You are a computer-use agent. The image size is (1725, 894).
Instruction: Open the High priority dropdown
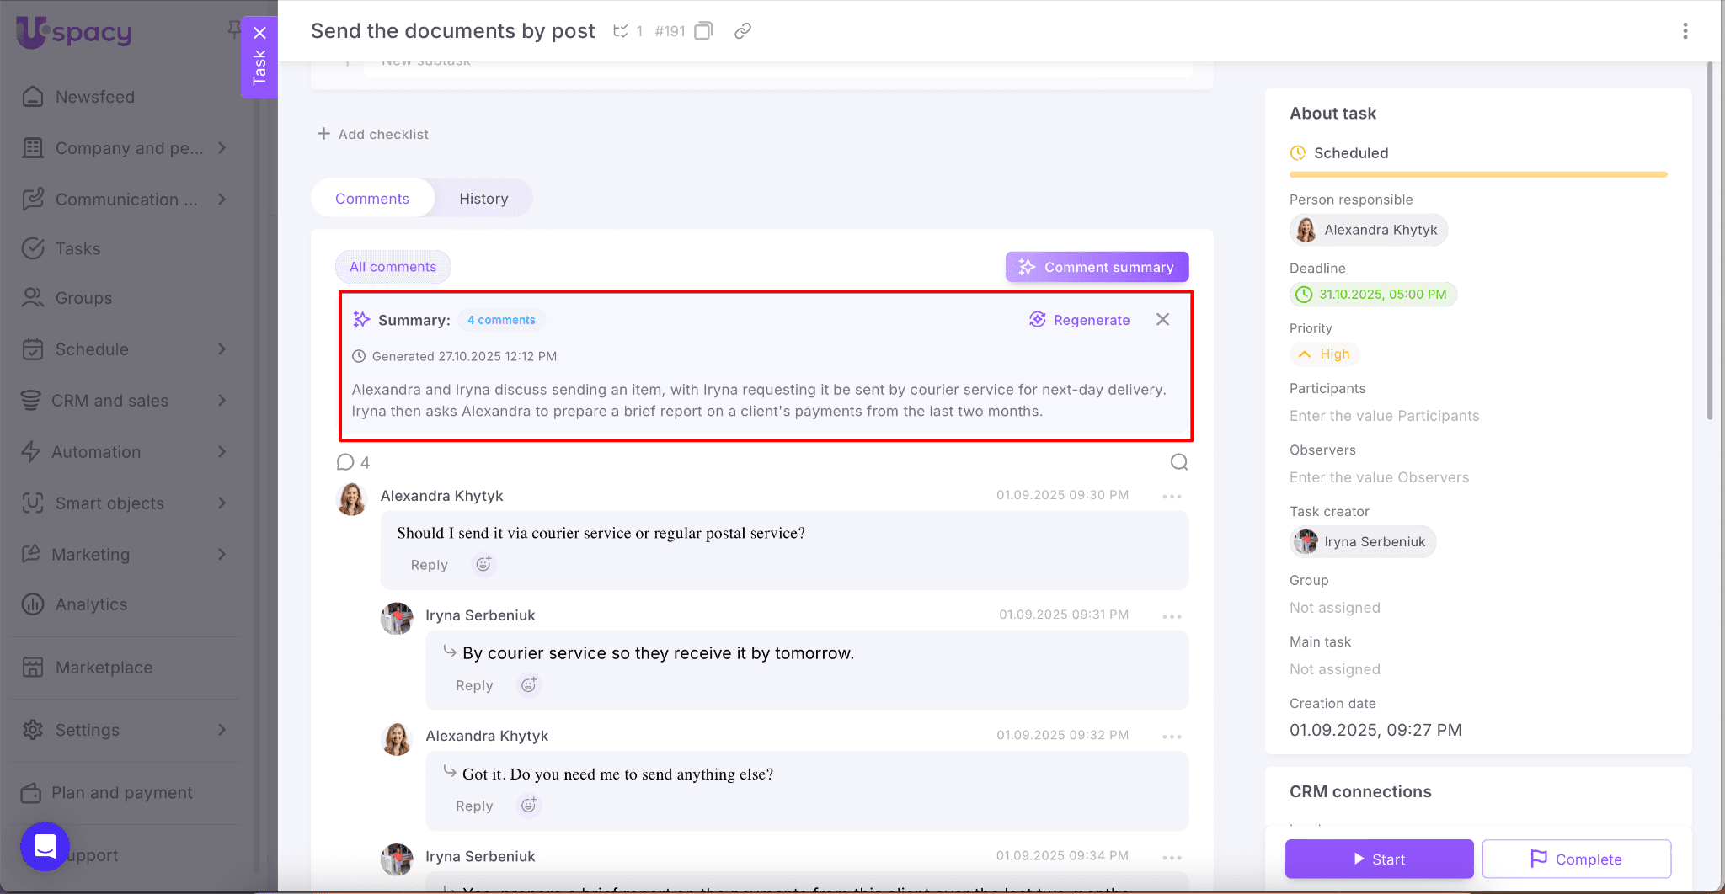1325,354
